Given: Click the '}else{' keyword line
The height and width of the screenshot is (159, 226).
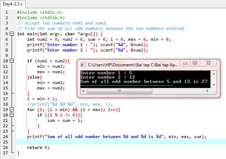Looking at the screenshot, I should tap(35, 77).
